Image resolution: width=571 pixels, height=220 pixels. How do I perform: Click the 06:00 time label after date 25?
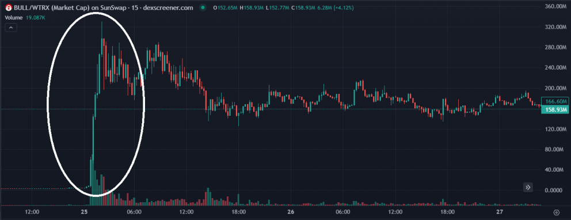click(134, 212)
